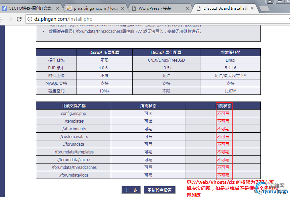Click the PHP 版本 row label
Viewport: 290px width, 197px height.
tap(56, 68)
